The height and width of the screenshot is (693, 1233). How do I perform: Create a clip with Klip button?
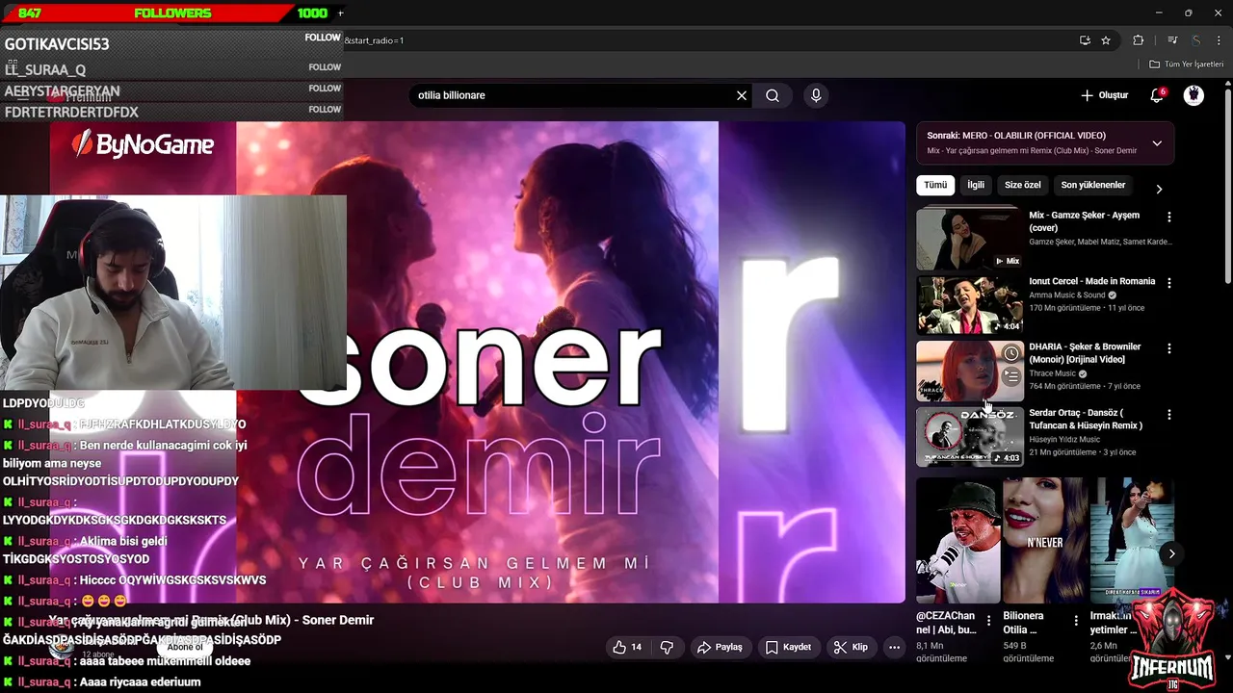pyautogui.click(x=851, y=647)
